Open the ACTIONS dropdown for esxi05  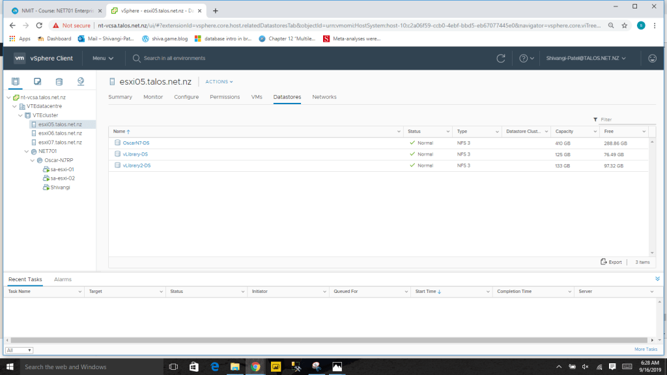coord(219,82)
